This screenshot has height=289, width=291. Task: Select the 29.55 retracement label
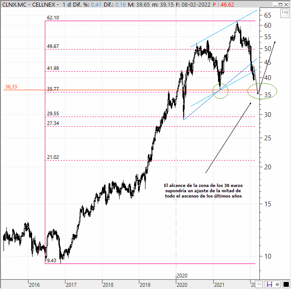point(53,113)
